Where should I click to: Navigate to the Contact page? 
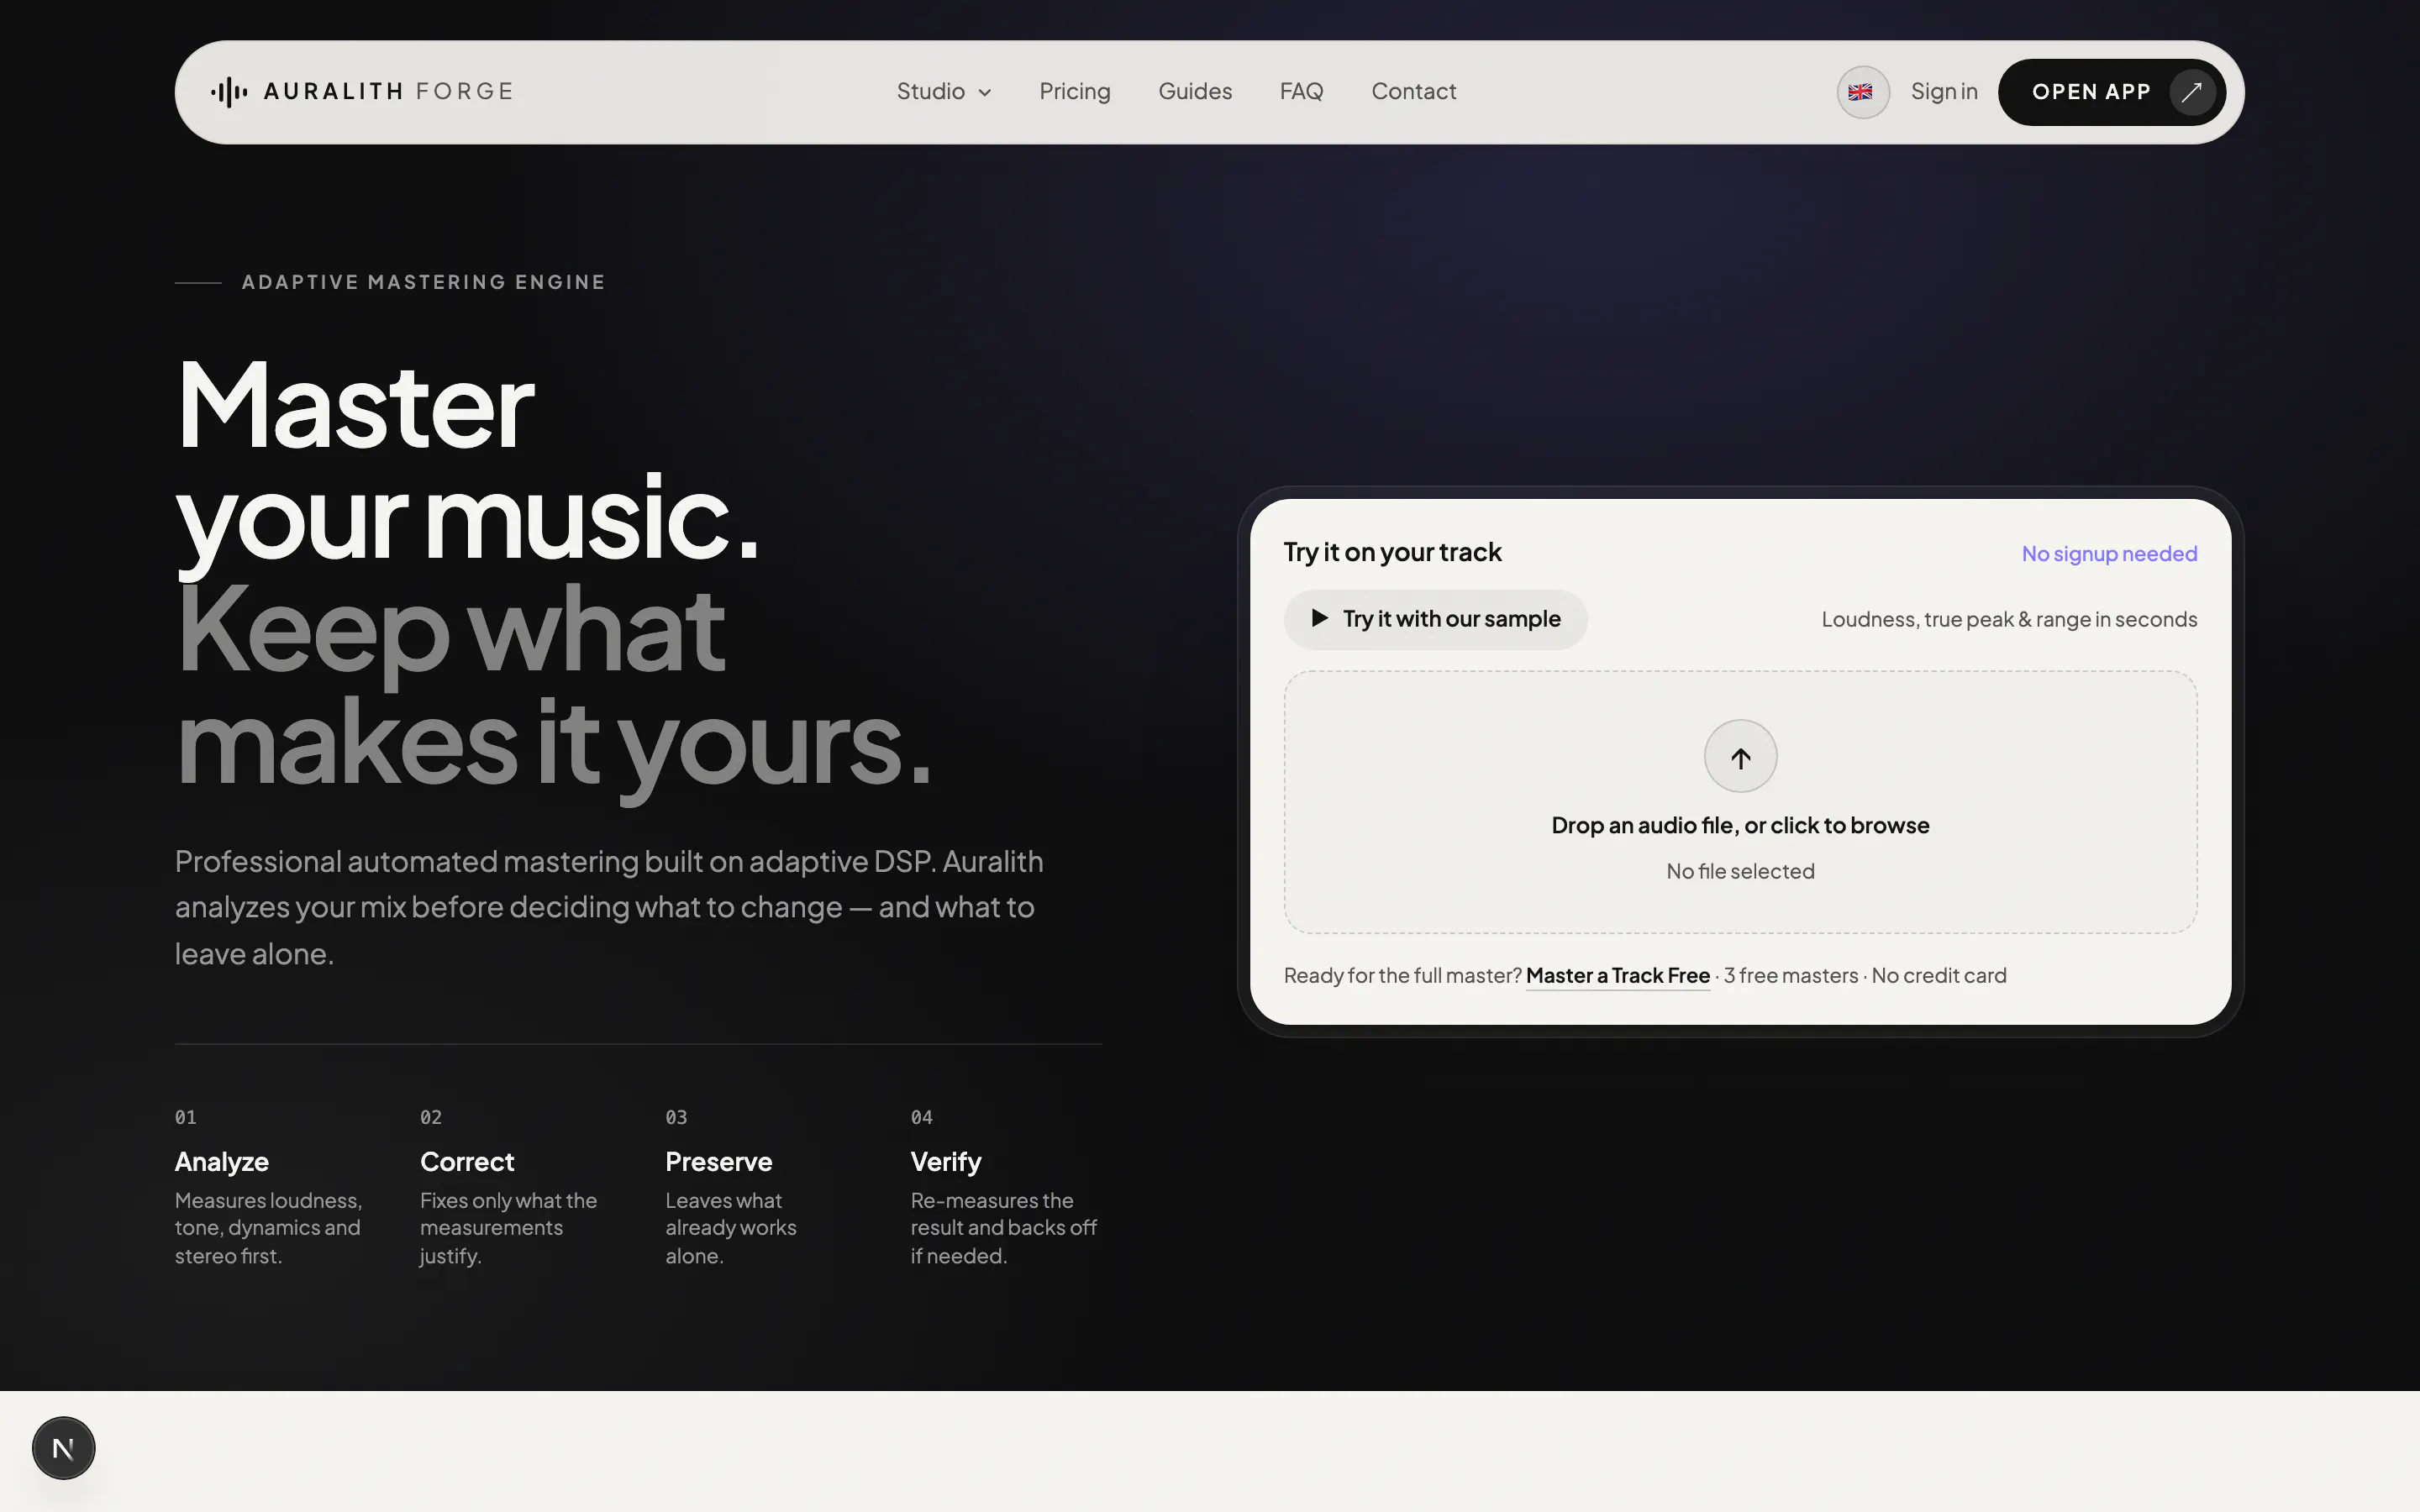(1413, 92)
